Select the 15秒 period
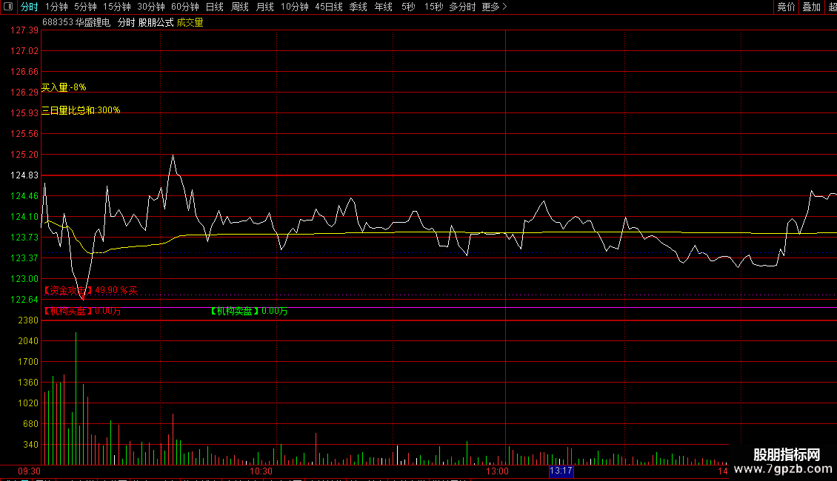The width and height of the screenshot is (837, 481). [x=433, y=7]
